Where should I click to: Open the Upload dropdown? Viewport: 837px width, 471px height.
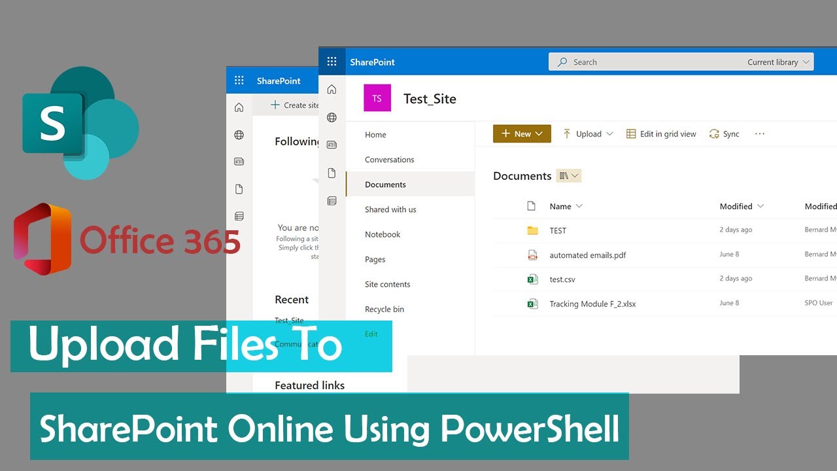tap(587, 133)
